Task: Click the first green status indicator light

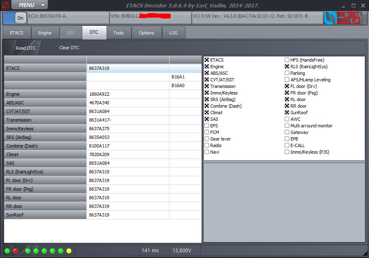Action: tap(7, 251)
